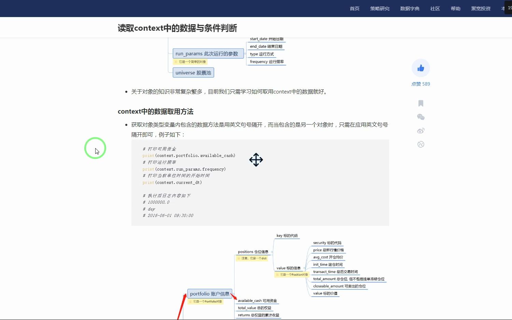The image size is (512, 320).
Task: Share via the Weibo icon
Action: tap(421, 131)
